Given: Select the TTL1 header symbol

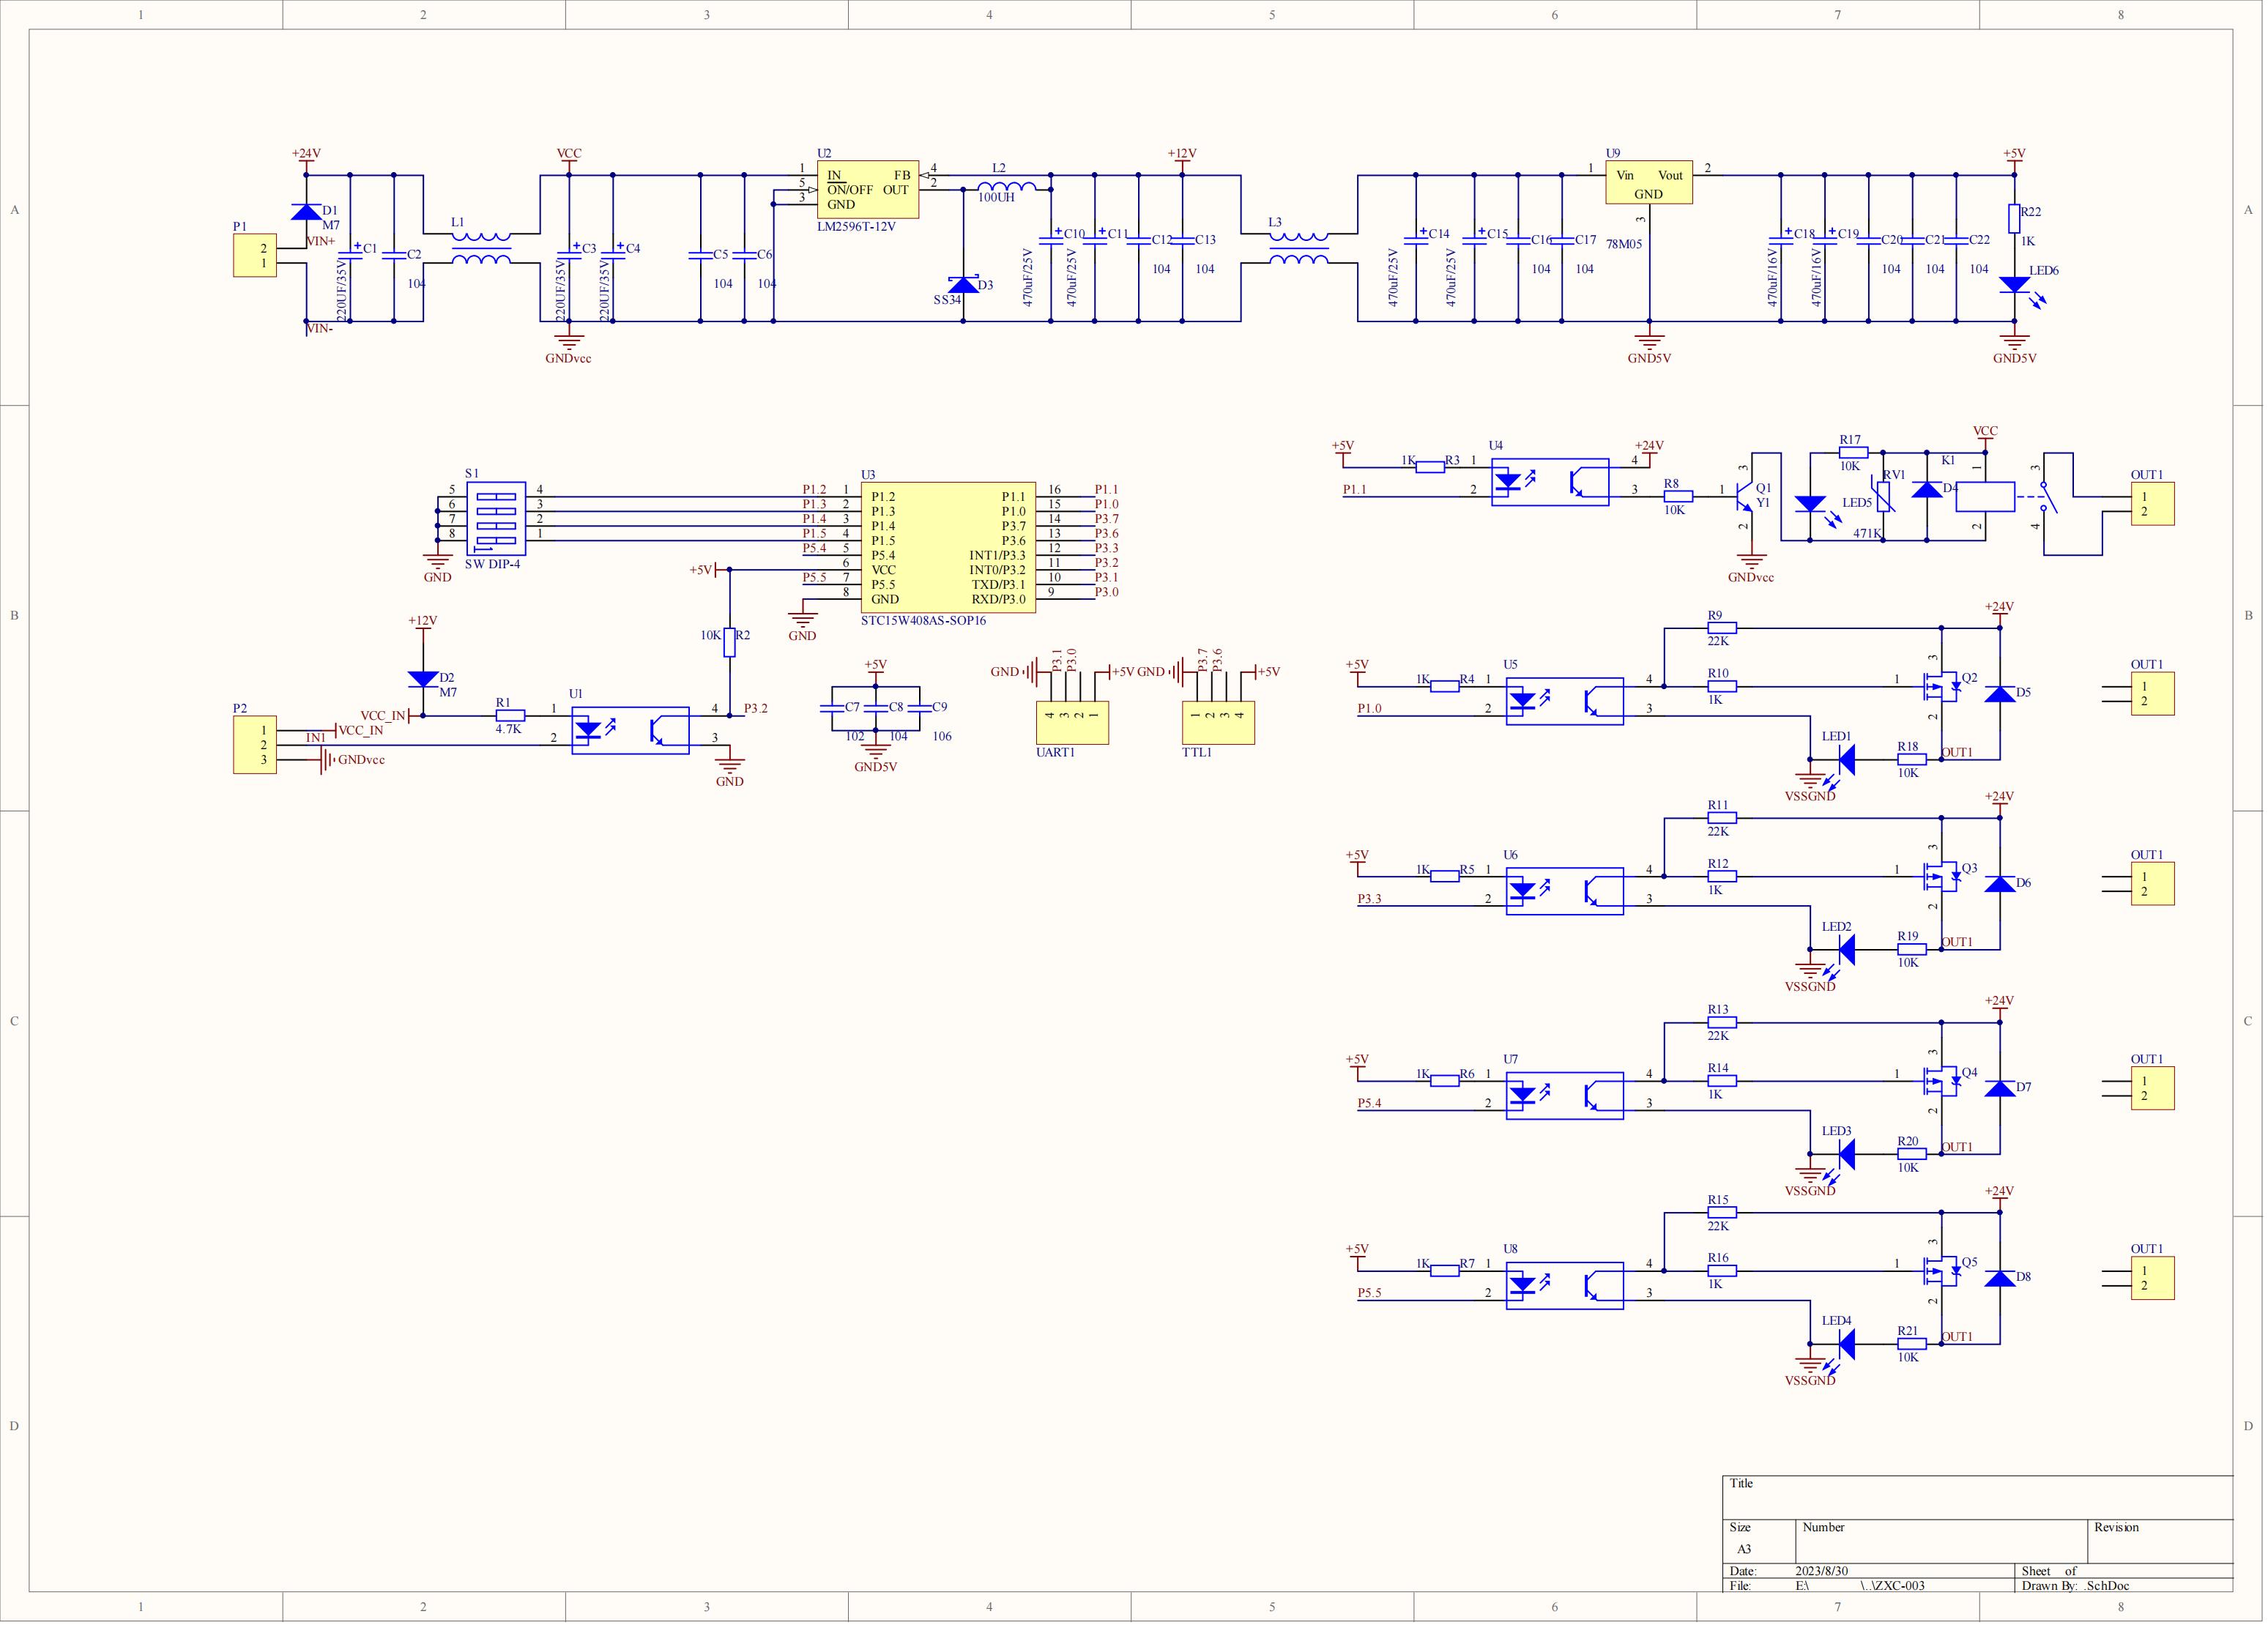Looking at the screenshot, I should 1218,723.
